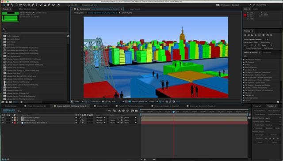Select the Pan Behind anchor point tool
283x161 pixels.
24,5
